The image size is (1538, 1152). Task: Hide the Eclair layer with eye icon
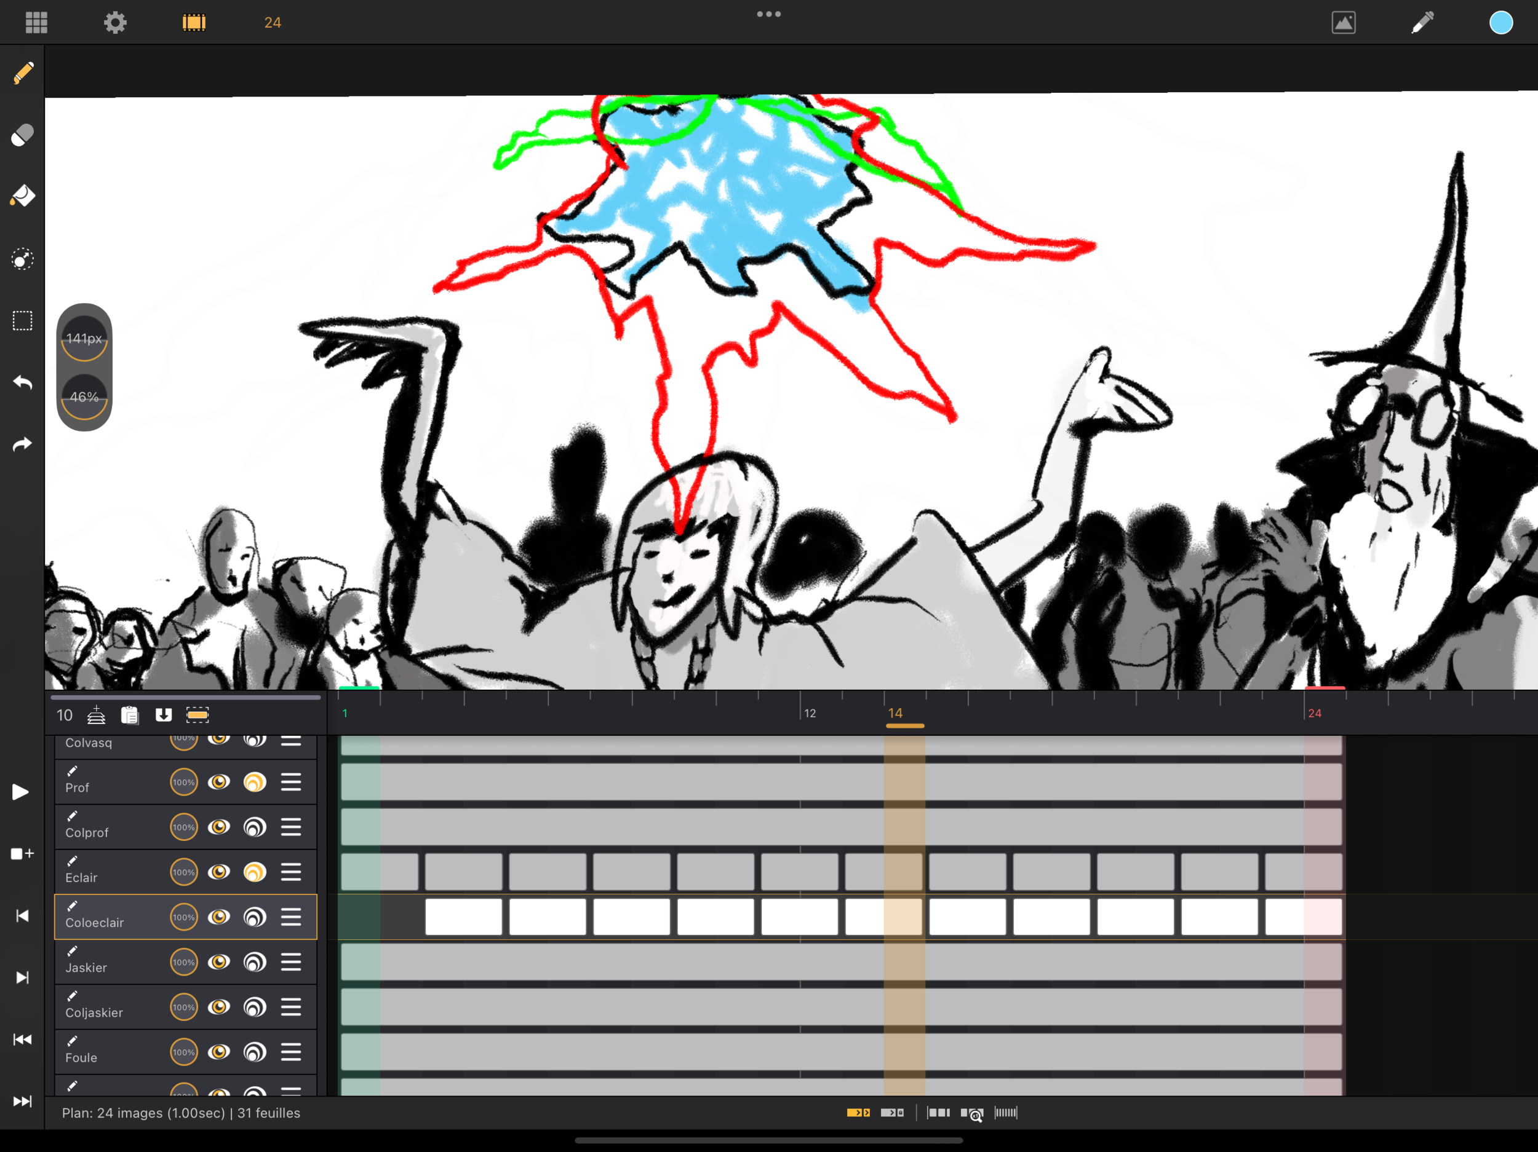coord(219,872)
